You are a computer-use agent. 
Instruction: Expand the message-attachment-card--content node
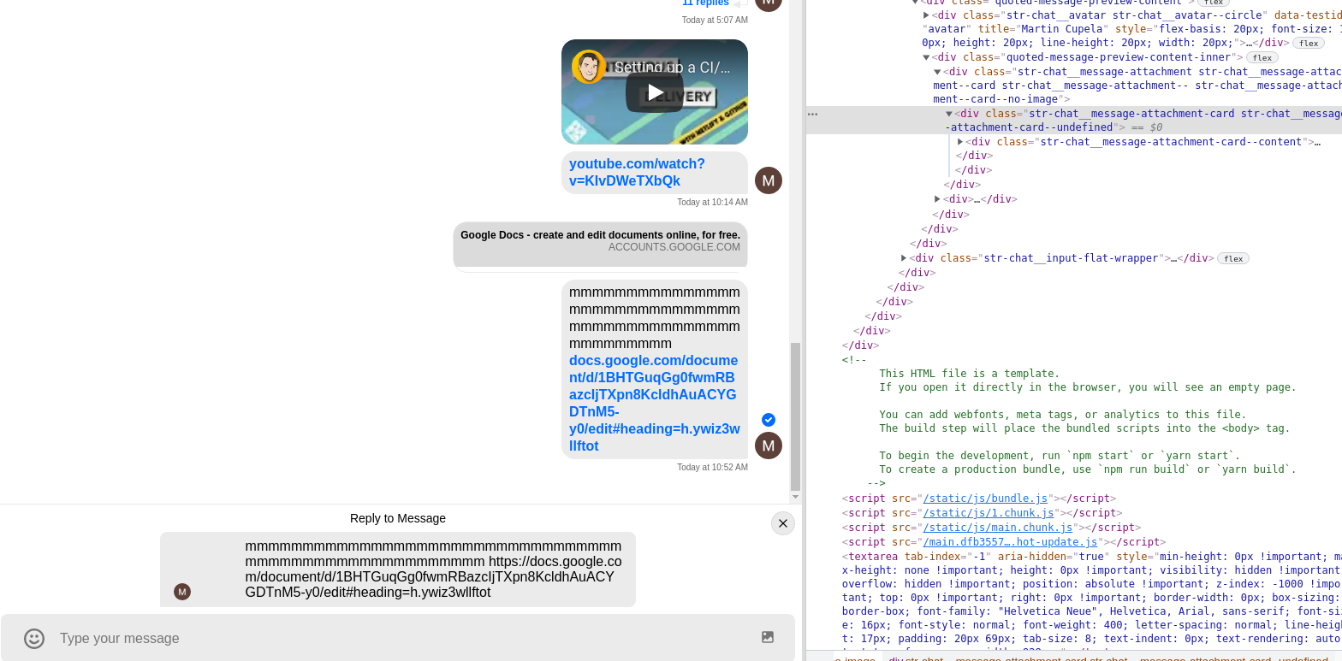click(960, 142)
